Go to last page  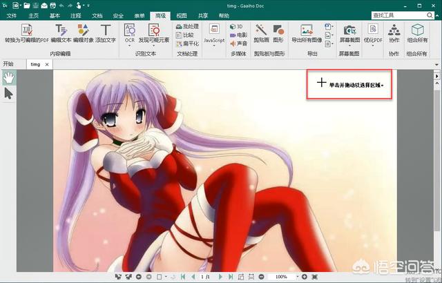pos(231,277)
